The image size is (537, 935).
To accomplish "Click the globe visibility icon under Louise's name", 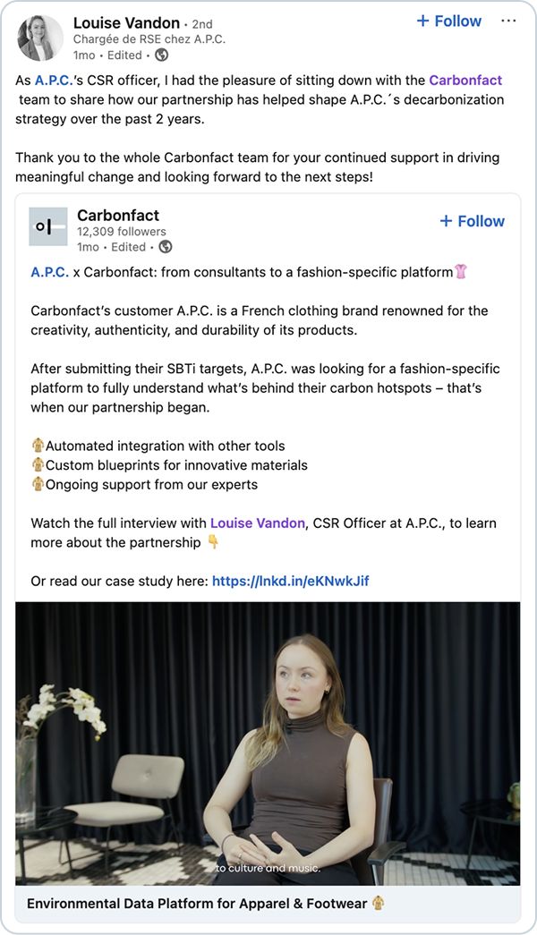I will click(161, 55).
